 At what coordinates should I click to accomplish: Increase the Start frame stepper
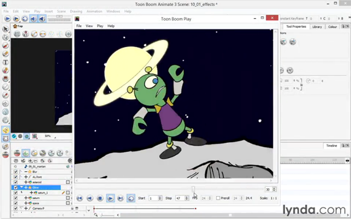pos(160,197)
